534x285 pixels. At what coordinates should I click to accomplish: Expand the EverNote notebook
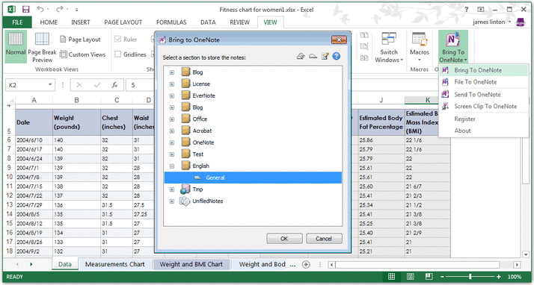(172, 95)
